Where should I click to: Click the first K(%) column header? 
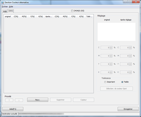[41, 16]
